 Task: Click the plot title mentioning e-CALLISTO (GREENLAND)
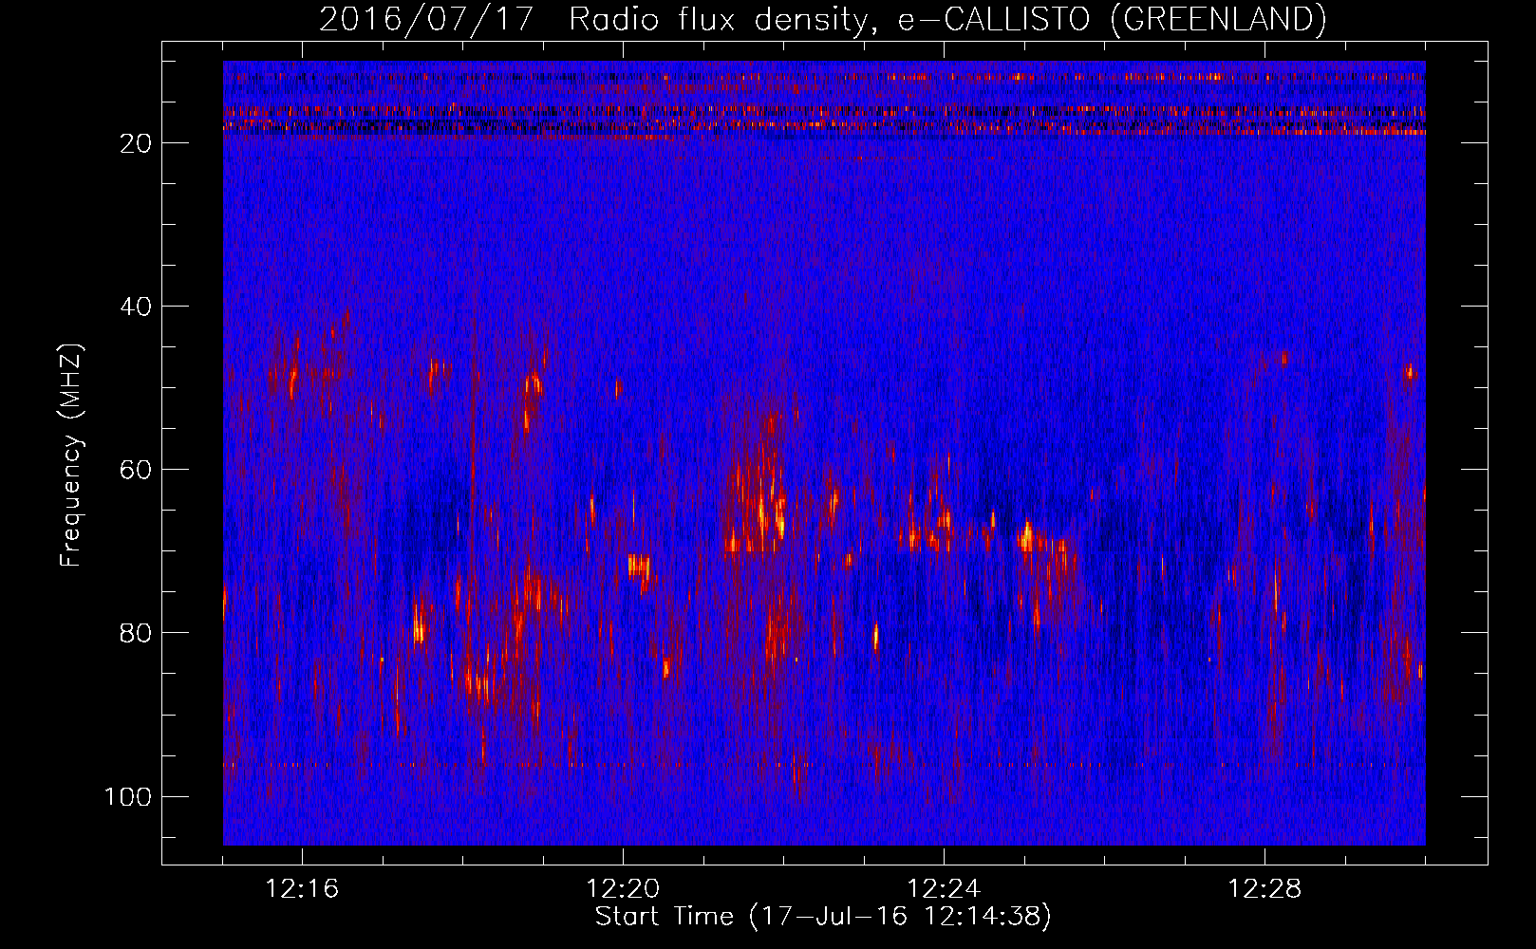click(x=822, y=19)
